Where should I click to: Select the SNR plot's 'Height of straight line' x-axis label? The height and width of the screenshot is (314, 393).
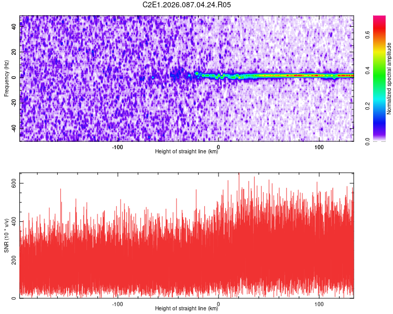click(187, 308)
